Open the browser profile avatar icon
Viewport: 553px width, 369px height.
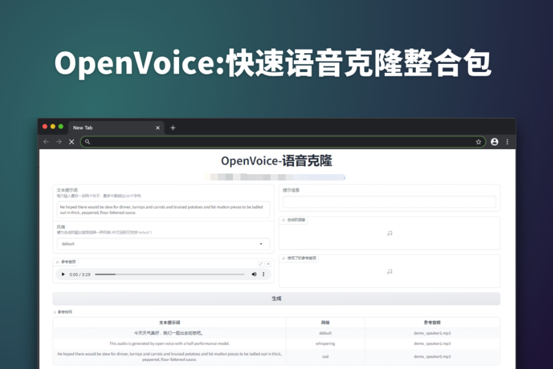494,142
